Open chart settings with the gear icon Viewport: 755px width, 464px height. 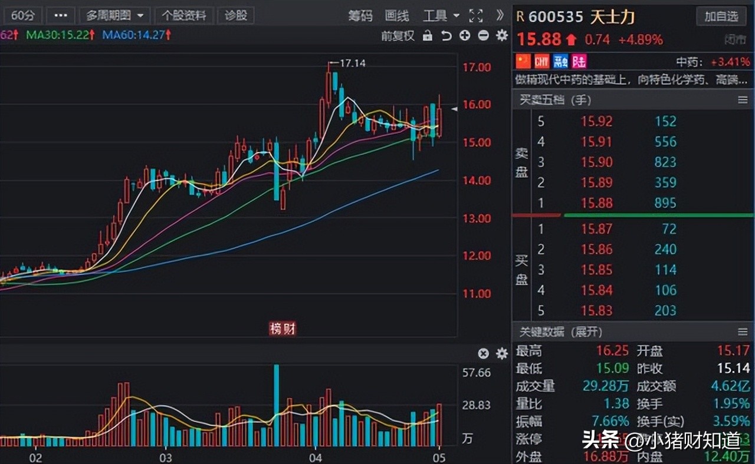tap(501, 36)
